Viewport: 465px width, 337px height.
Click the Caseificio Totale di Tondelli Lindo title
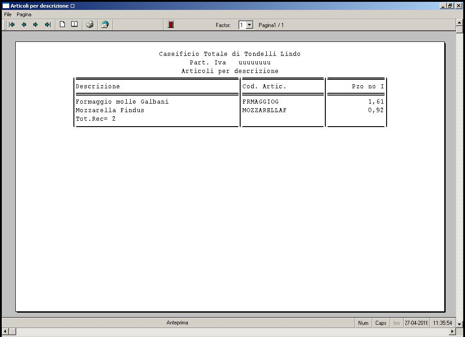(230, 54)
